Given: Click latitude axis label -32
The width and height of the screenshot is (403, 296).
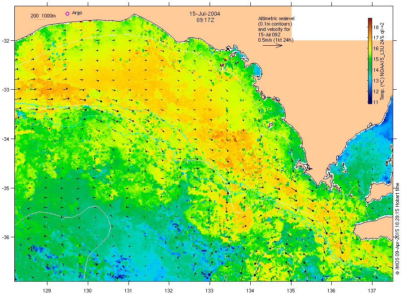Looking at the screenshot, I should (x=5, y=41).
